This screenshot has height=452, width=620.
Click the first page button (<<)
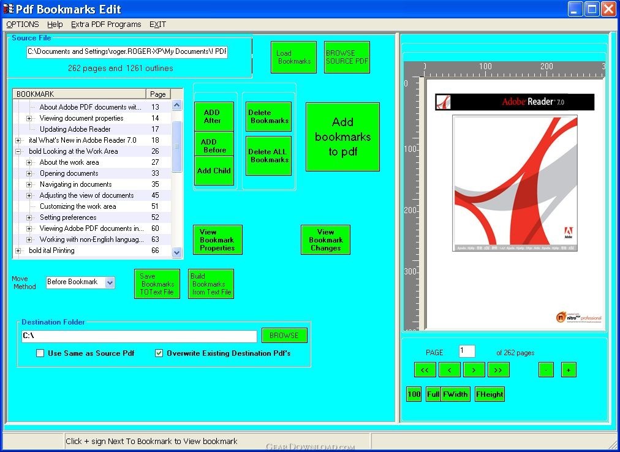coord(425,370)
